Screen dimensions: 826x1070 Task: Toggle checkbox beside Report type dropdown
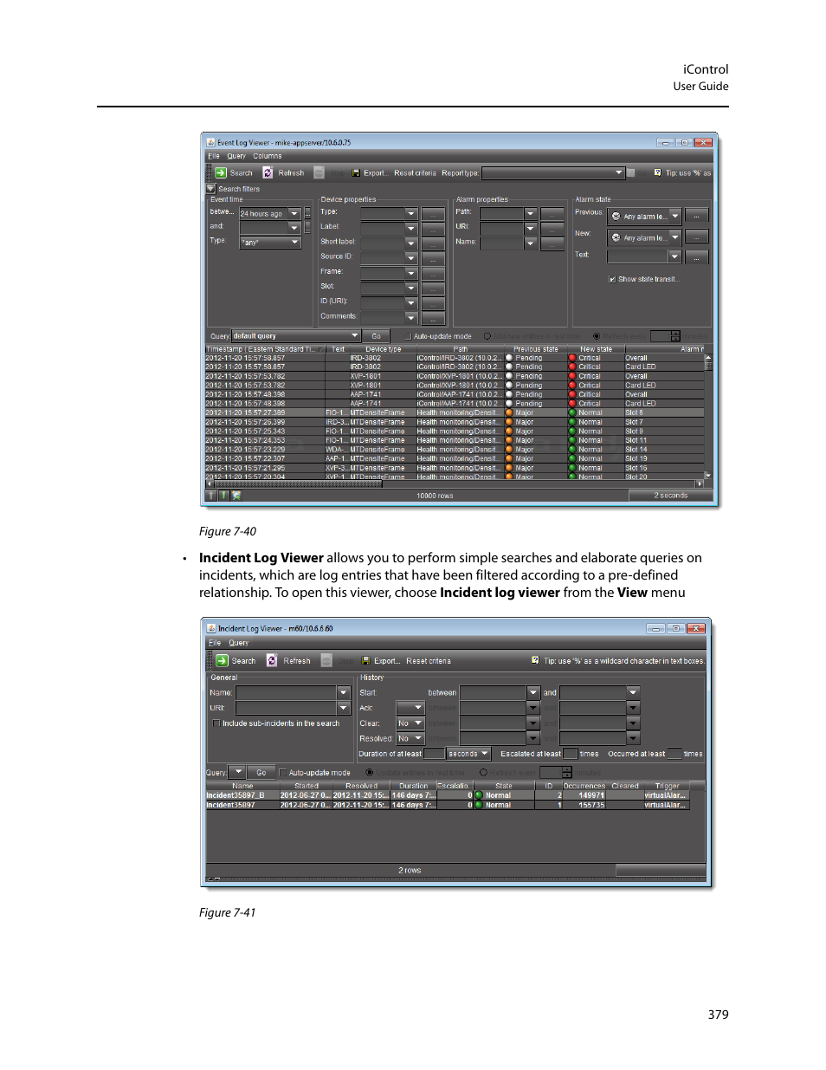[x=631, y=172]
